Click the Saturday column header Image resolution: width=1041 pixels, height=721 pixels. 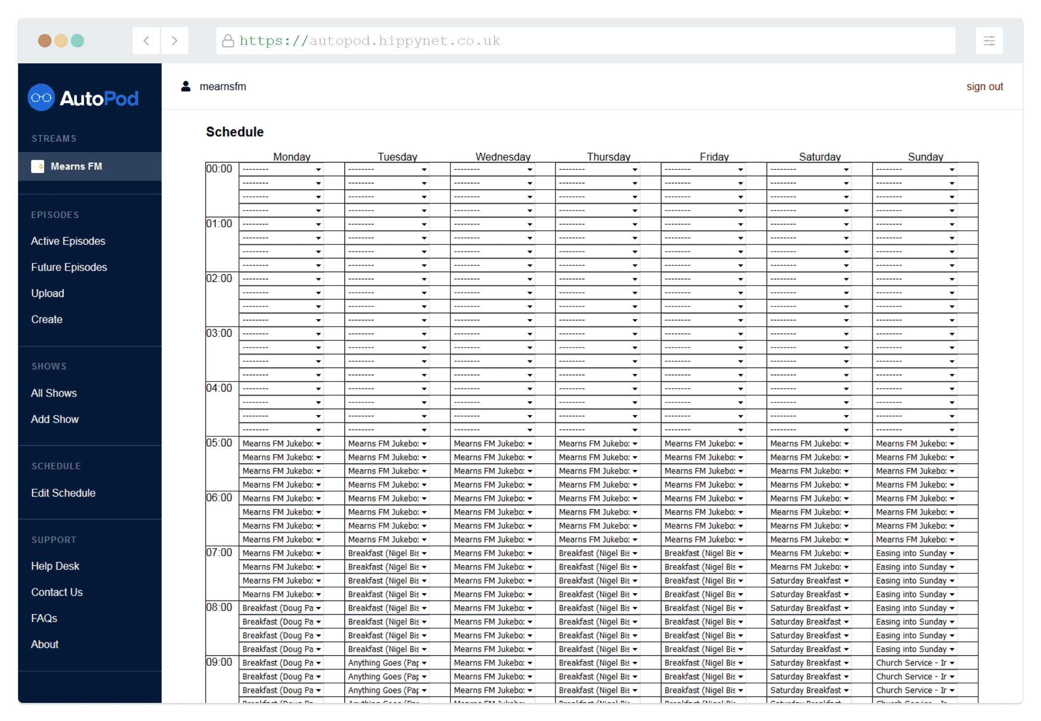[x=820, y=157]
